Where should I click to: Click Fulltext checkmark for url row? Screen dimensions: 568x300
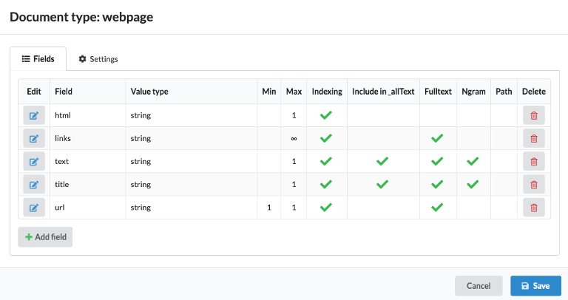(437, 207)
